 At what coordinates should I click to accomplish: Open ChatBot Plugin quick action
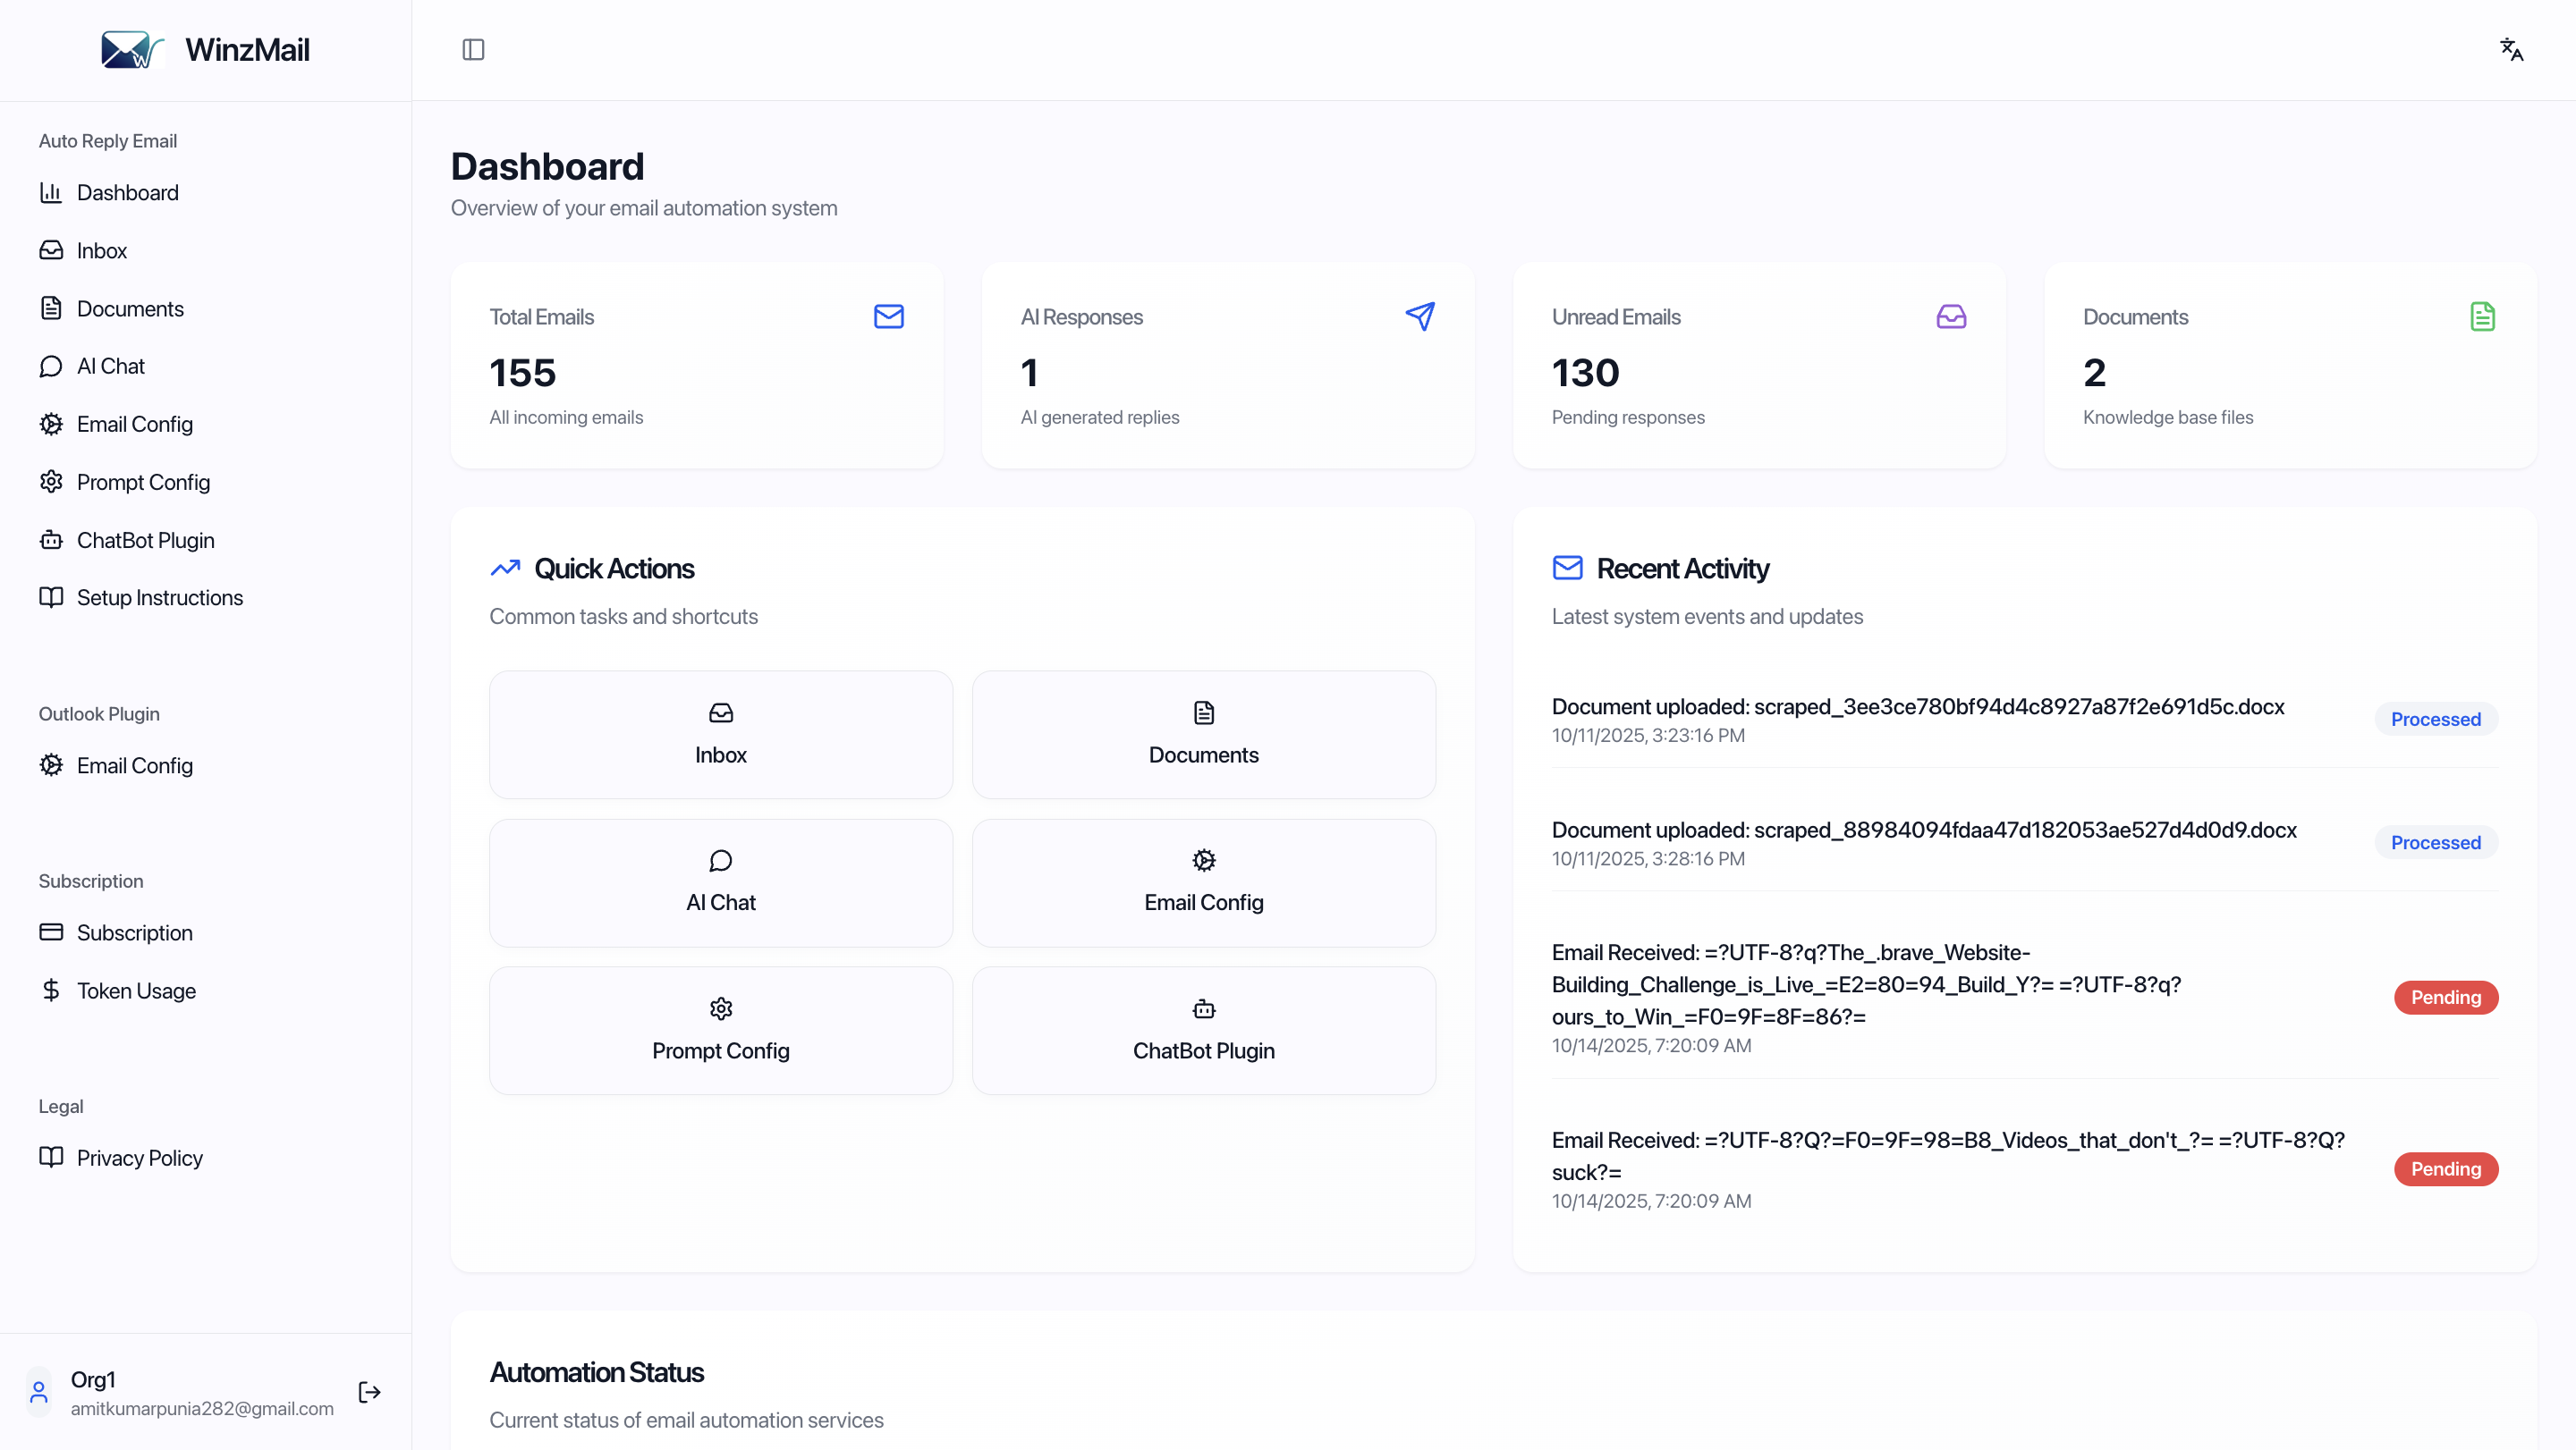[x=1203, y=1031]
